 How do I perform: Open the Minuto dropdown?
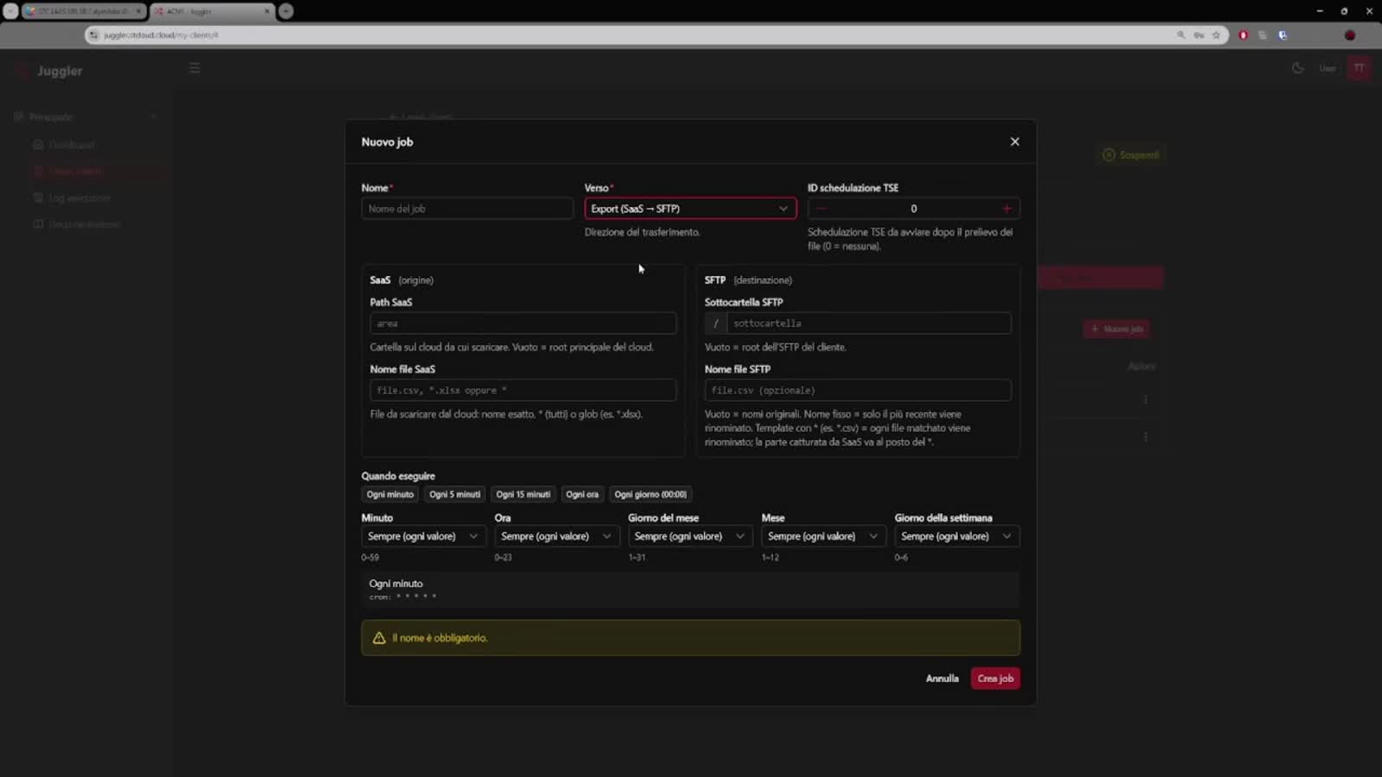click(423, 536)
